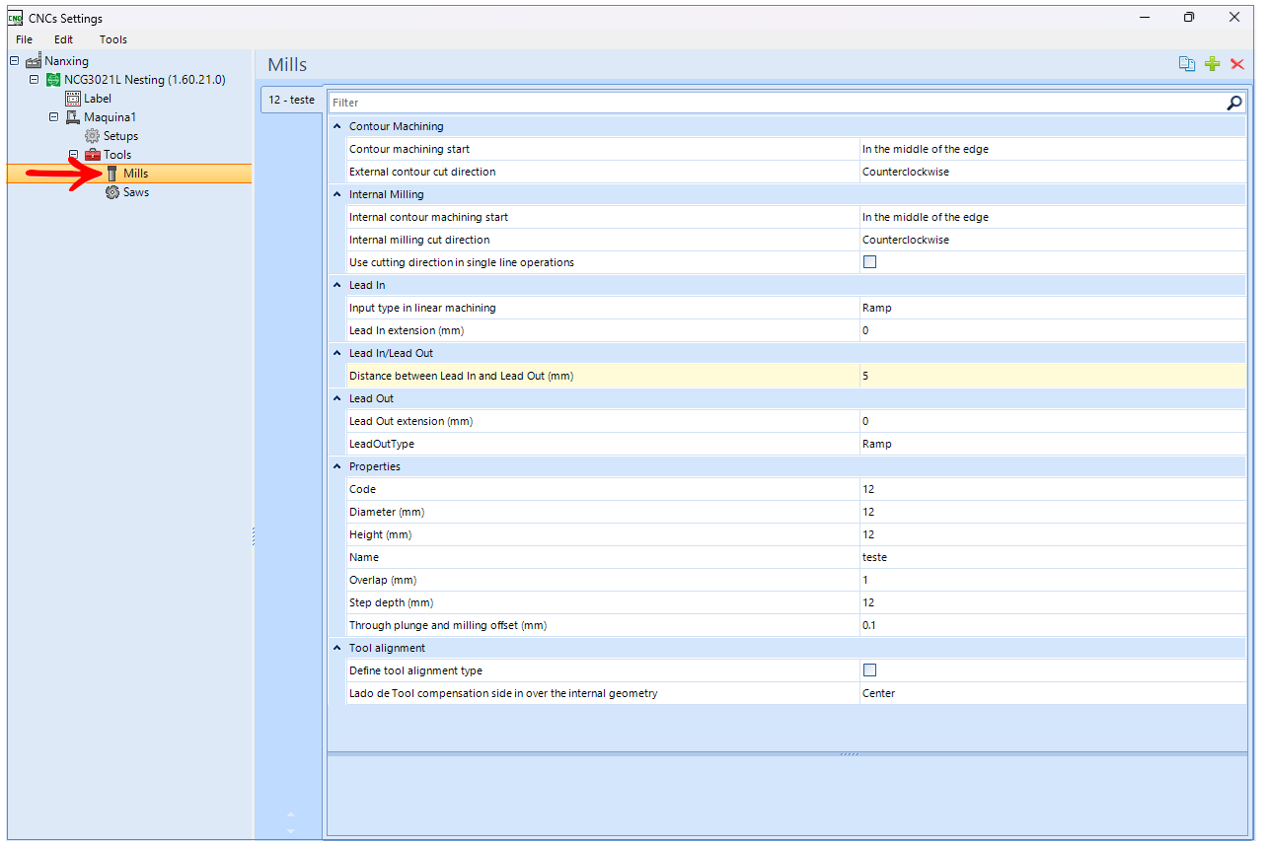Click the Saws gear icon
Screen dimensions: 1262x845
(112, 192)
